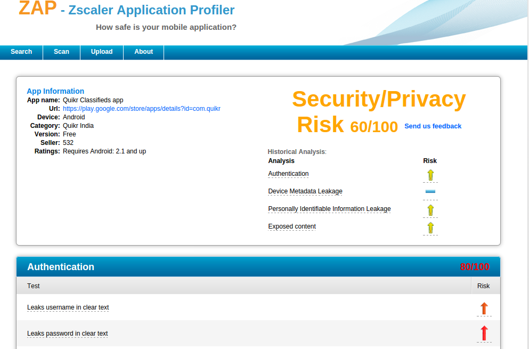Screen dimensions: 529x349
Task: Click the Leaks password in clear text test
Action: tap(67, 334)
